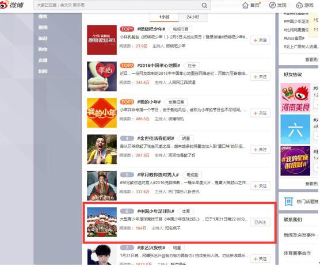Click 查看更多 below 好友热议 list
This screenshot has height=267, width=320.
pyautogui.click(x=311, y=184)
